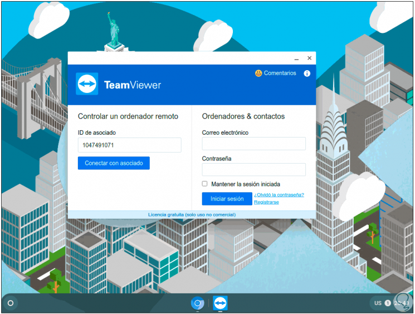Select the Controlar un ordenador remoto heading

pyautogui.click(x=128, y=116)
